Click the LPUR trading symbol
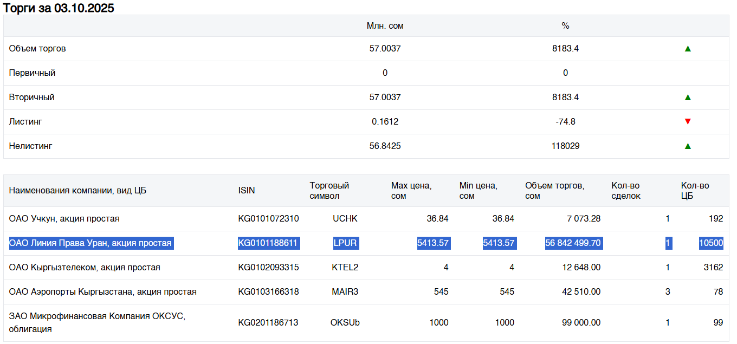 [x=345, y=243]
